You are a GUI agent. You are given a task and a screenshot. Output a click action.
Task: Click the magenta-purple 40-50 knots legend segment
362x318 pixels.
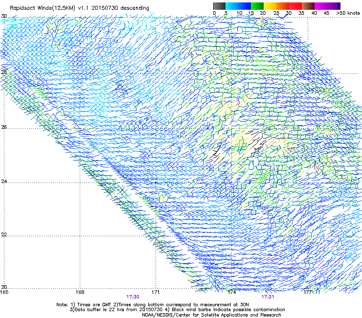click(326, 6)
